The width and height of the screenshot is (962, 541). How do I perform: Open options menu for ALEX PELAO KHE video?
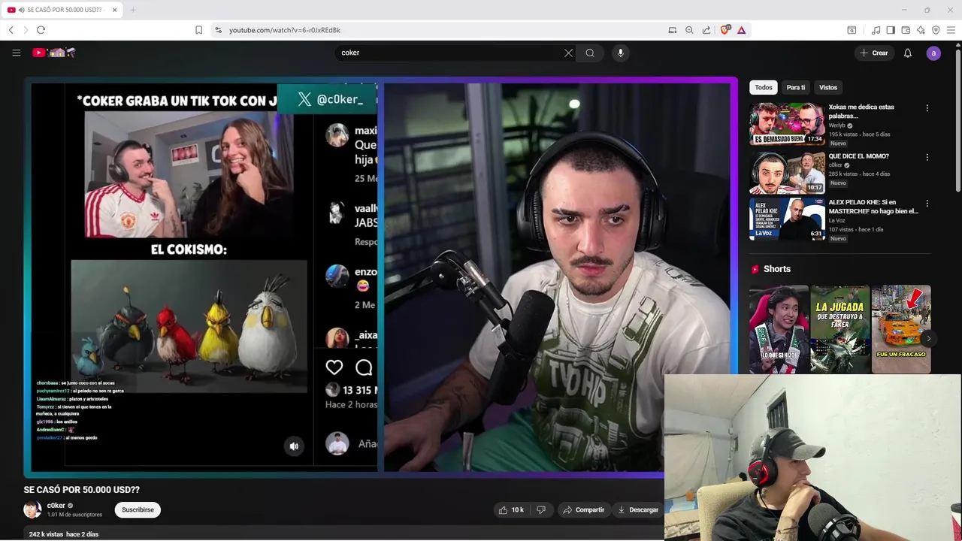[927, 203]
